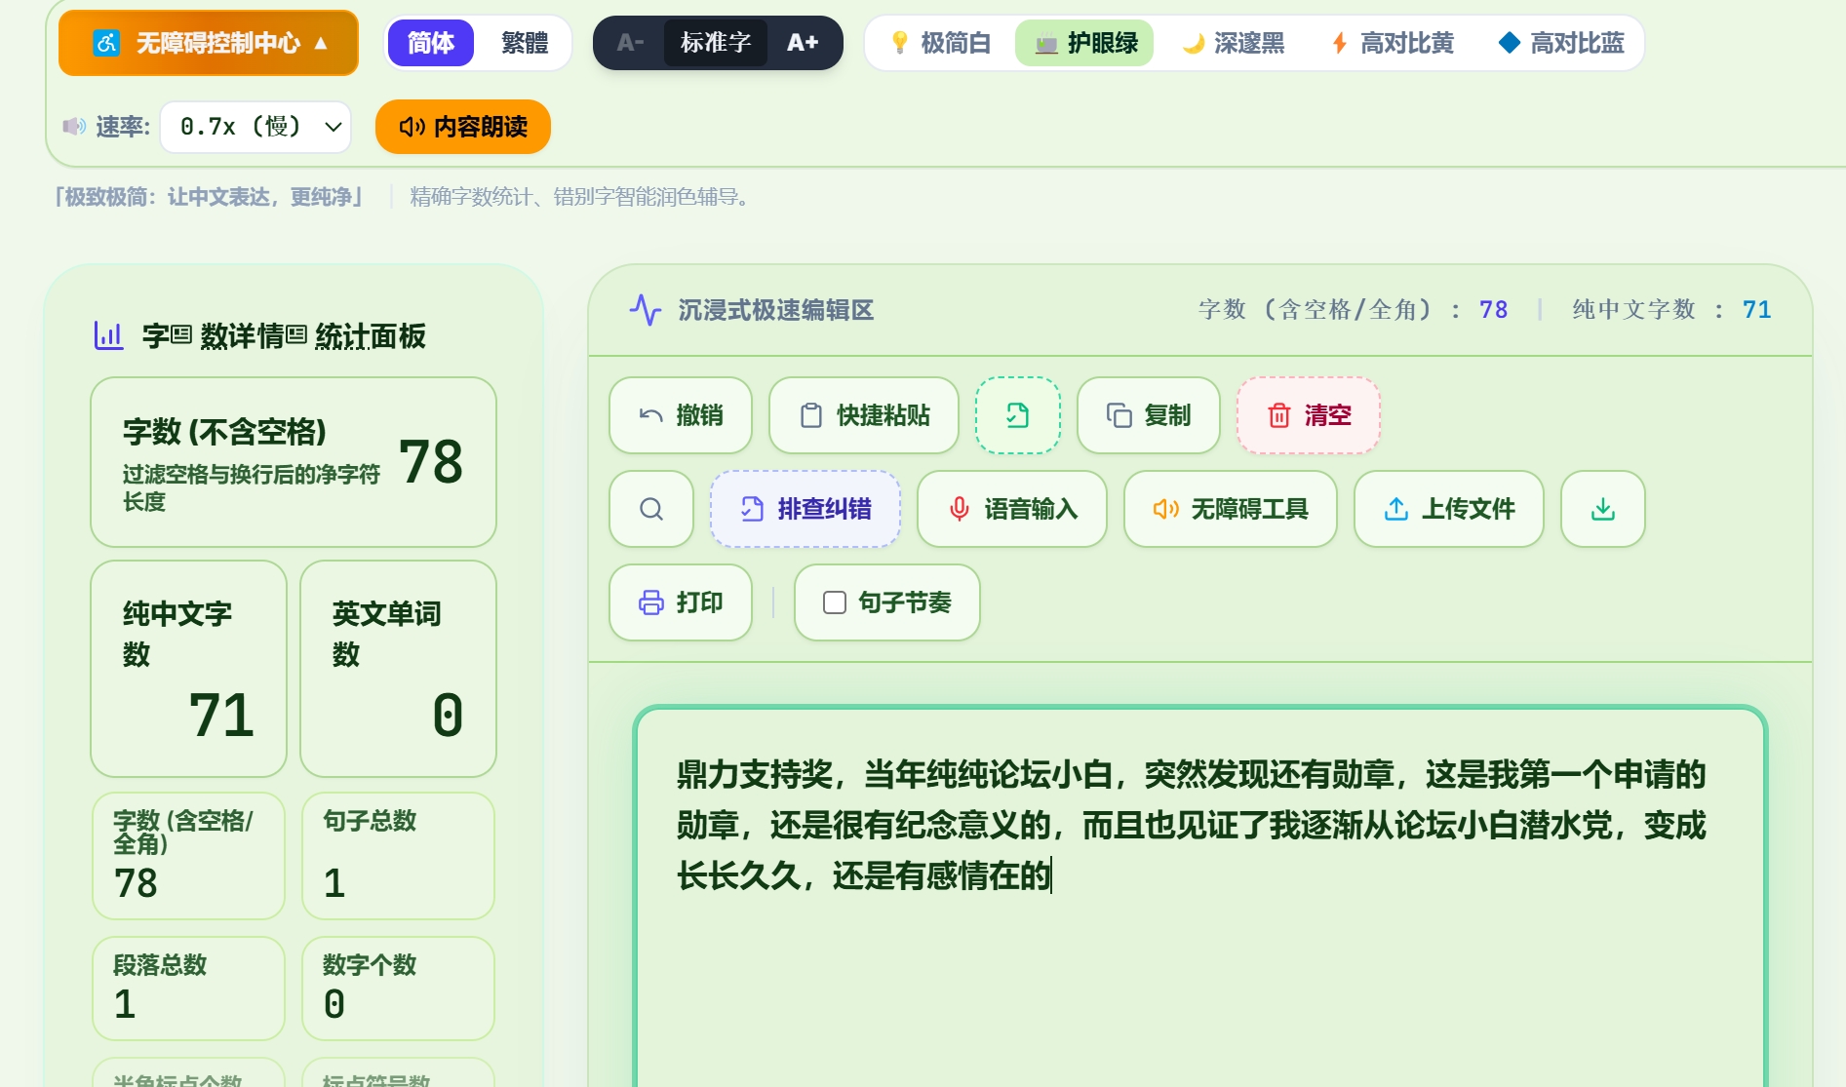Switch to 繁體 traditional Chinese

coord(525,43)
